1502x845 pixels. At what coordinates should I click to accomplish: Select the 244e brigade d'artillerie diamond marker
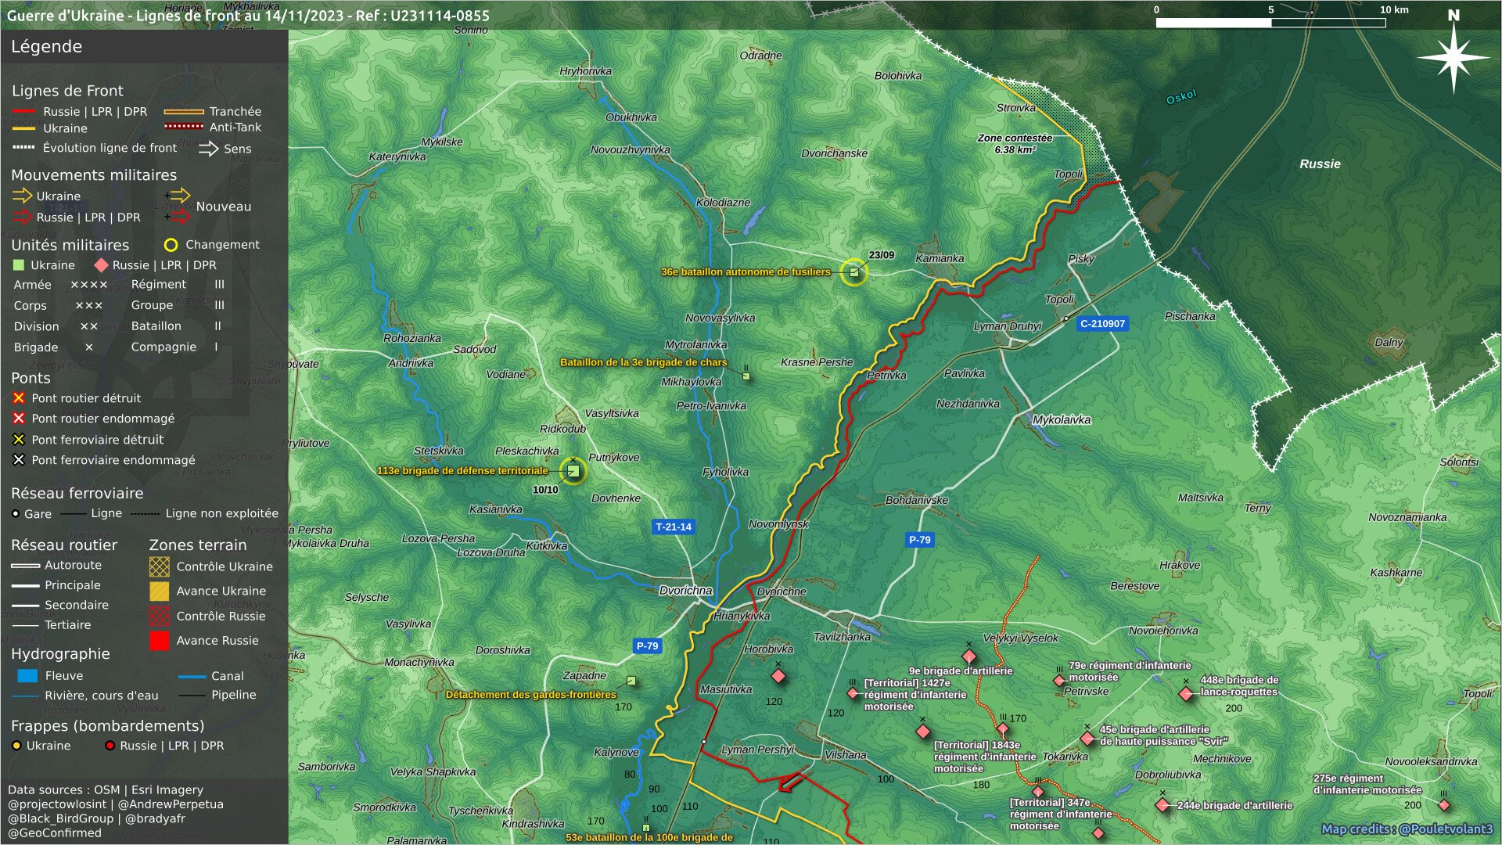click(1162, 805)
